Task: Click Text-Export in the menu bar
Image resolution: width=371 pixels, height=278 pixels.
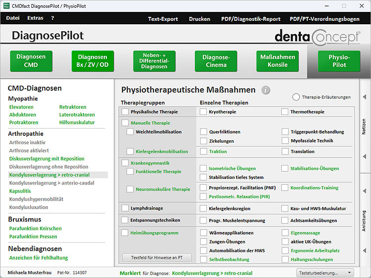Action: coord(163,19)
